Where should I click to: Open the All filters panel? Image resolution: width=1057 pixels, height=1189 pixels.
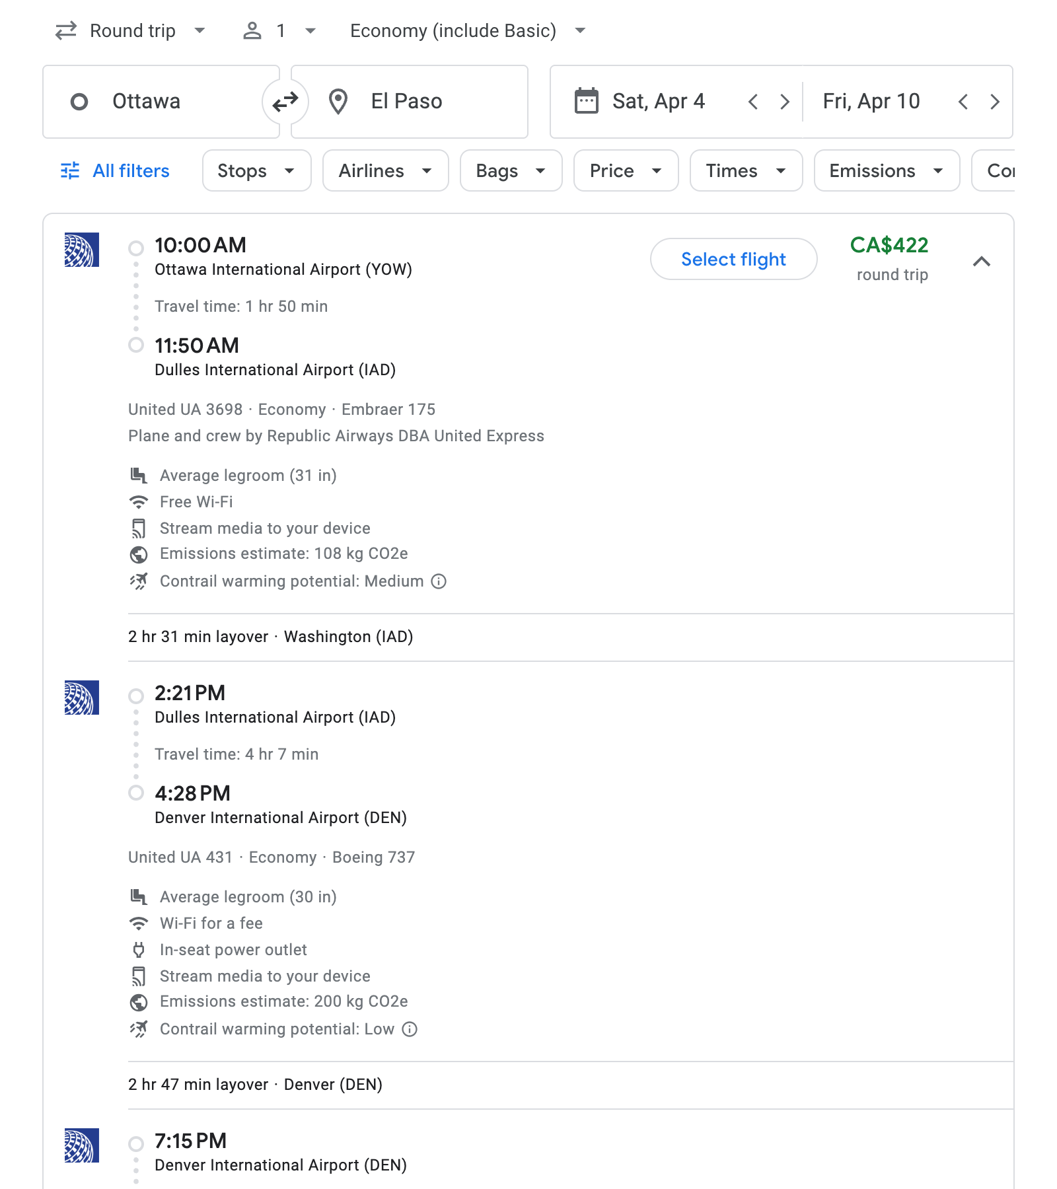[114, 170]
